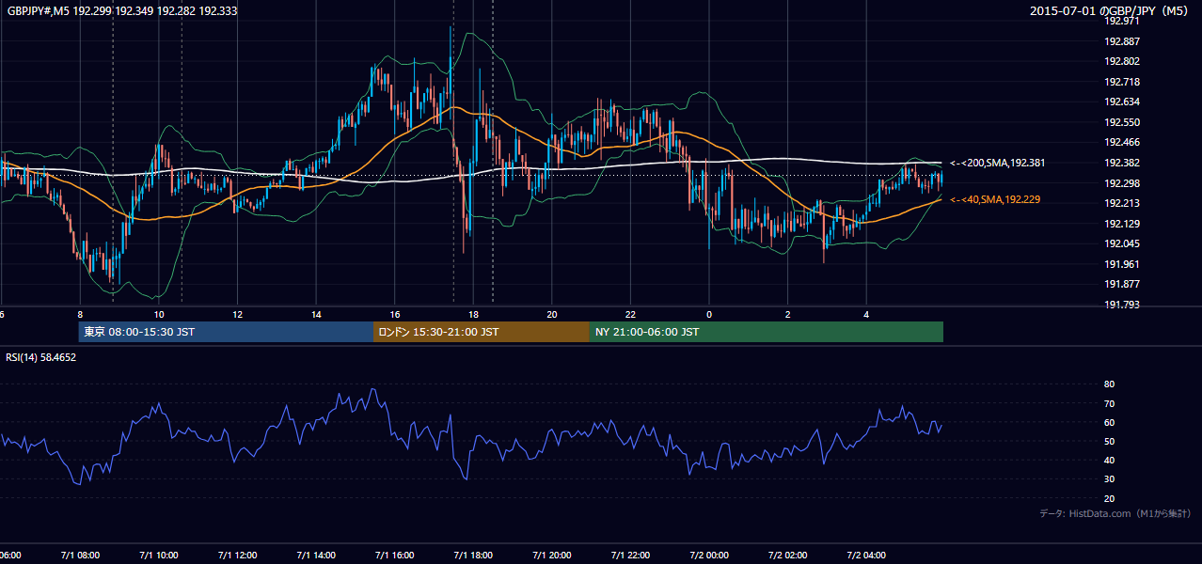Click the 200 SMA label reading 192.381
1202x564 pixels.
click(x=998, y=163)
